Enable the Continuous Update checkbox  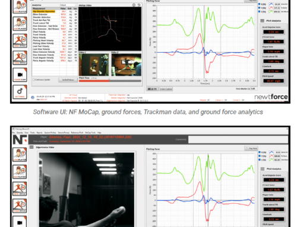[x=34, y=79]
